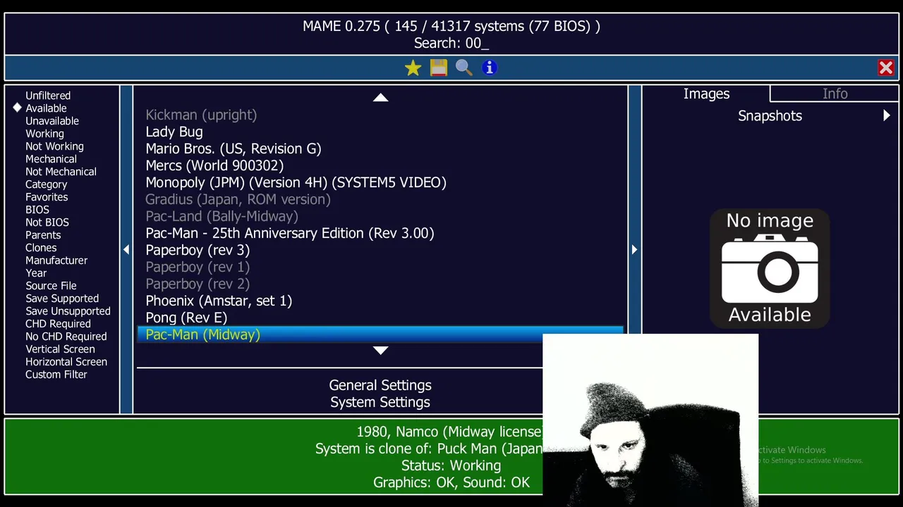
Task: Choose the Save Supported filter
Action: click(x=62, y=299)
